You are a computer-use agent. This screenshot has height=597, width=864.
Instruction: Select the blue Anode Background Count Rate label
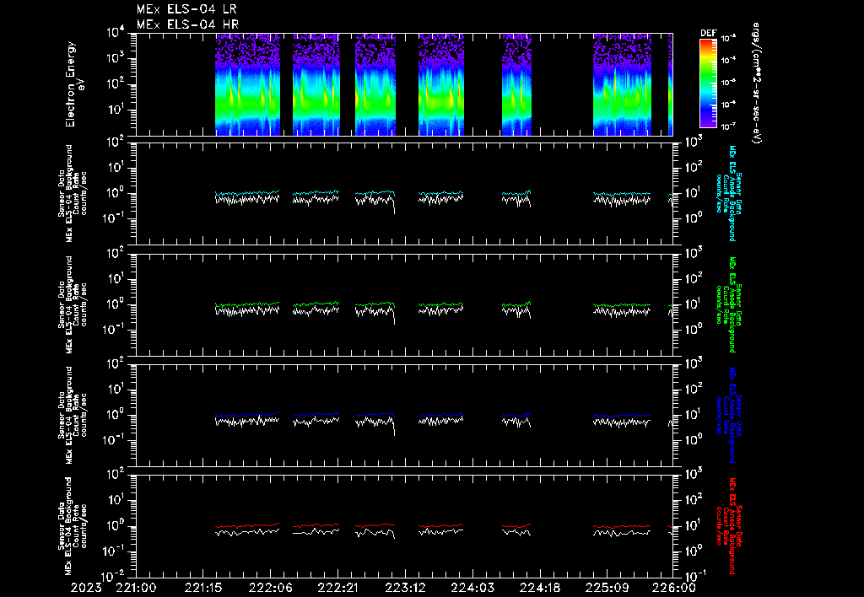[729, 416]
